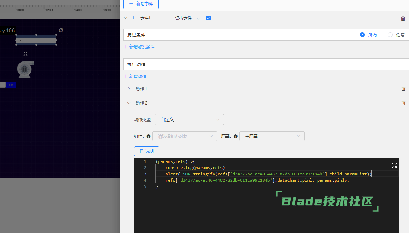Select the 所有 radio option
The image size is (409, 233).
point(362,35)
